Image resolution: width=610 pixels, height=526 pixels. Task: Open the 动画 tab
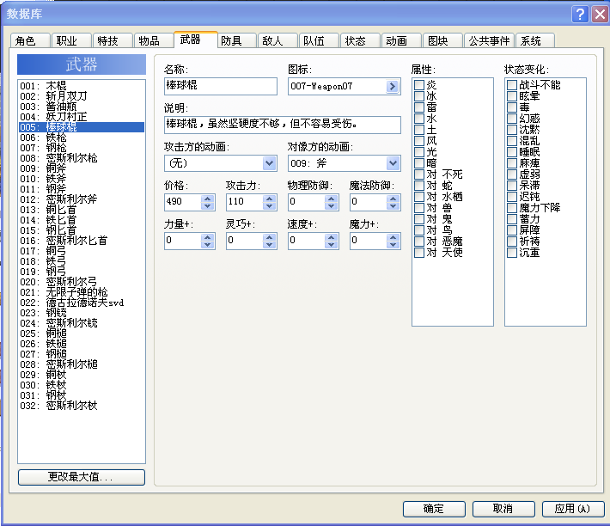click(x=401, y=40)
